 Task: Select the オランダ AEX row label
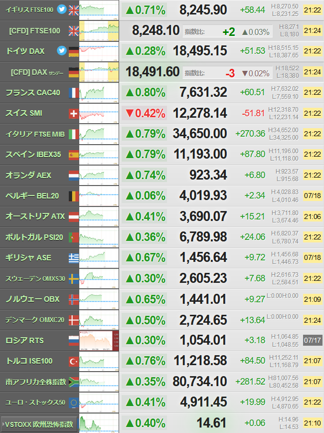pyautogui.click(x=28, y=176)
